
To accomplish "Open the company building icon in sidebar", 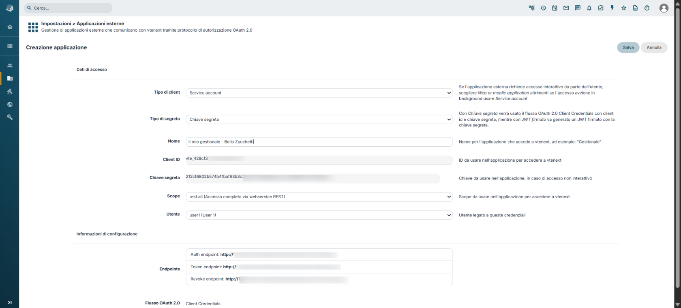I will [x=10, y=78].
